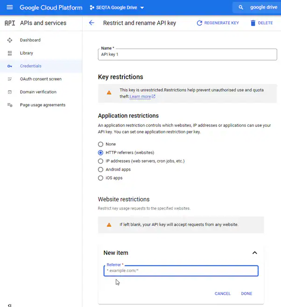This screenshot has height=307, width=281.
Task: Select iOS apps radio button
Action: [x=100, y=178]
